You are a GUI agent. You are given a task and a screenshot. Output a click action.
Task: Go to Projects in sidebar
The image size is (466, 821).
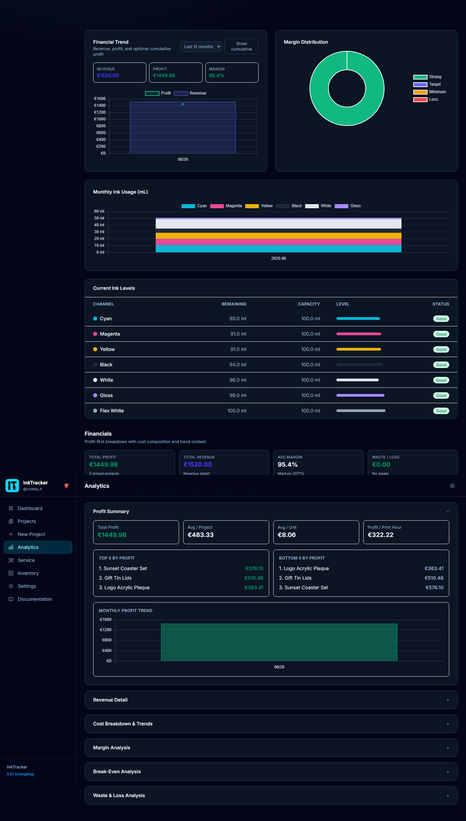tap(38, 521)
